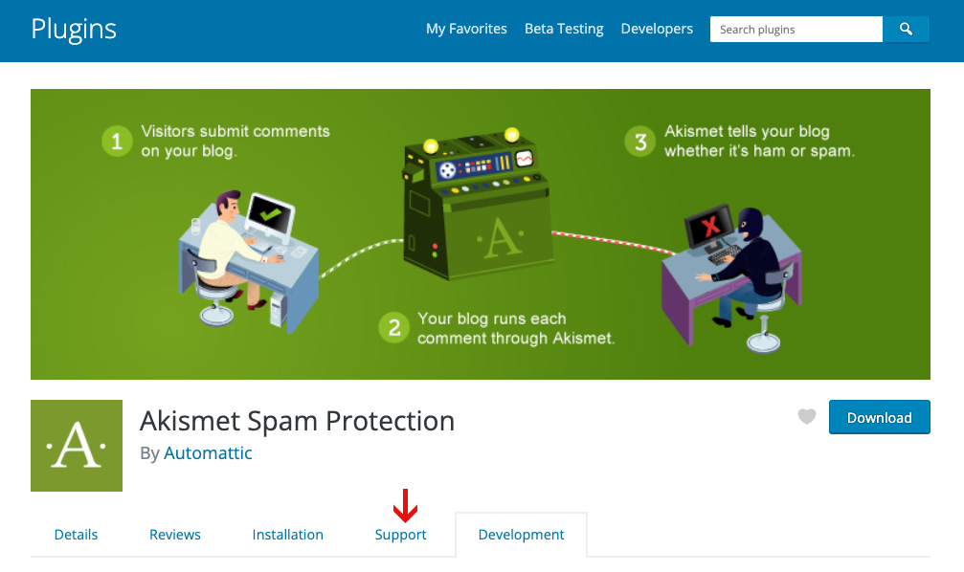Click the Akismet plugin logo icon
Image resolution: width=964 pixels, height=572 pixels.
pos(77,446)
